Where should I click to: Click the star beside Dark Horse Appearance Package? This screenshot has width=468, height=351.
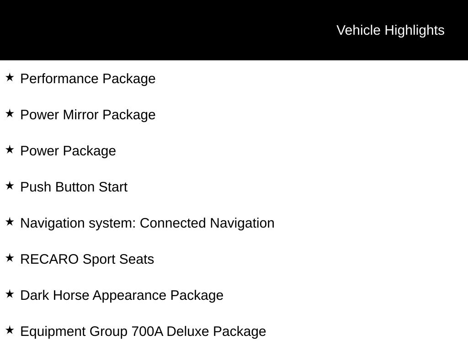tap(10, 294)
